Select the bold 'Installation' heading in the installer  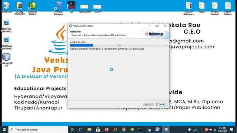click(x=76, y=32)
